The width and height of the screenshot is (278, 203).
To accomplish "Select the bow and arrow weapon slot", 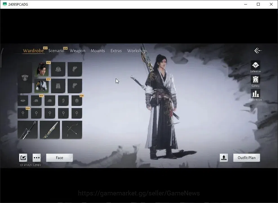I will (72, 130).
